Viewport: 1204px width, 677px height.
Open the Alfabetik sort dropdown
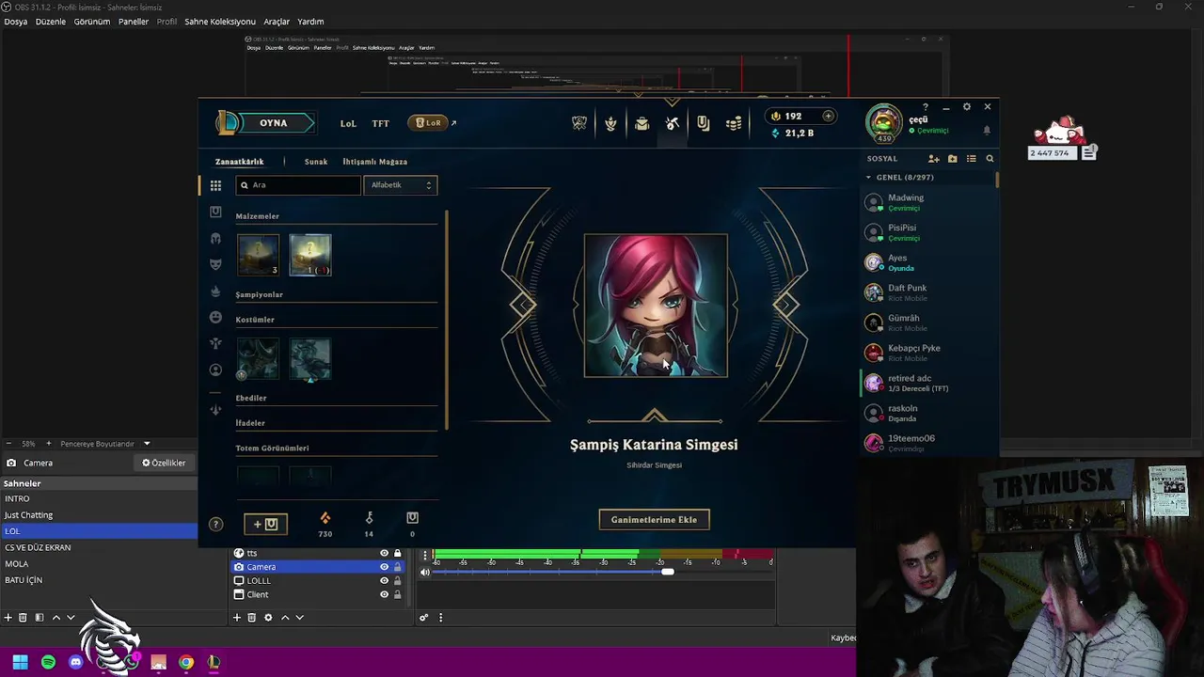coord(401,185)
